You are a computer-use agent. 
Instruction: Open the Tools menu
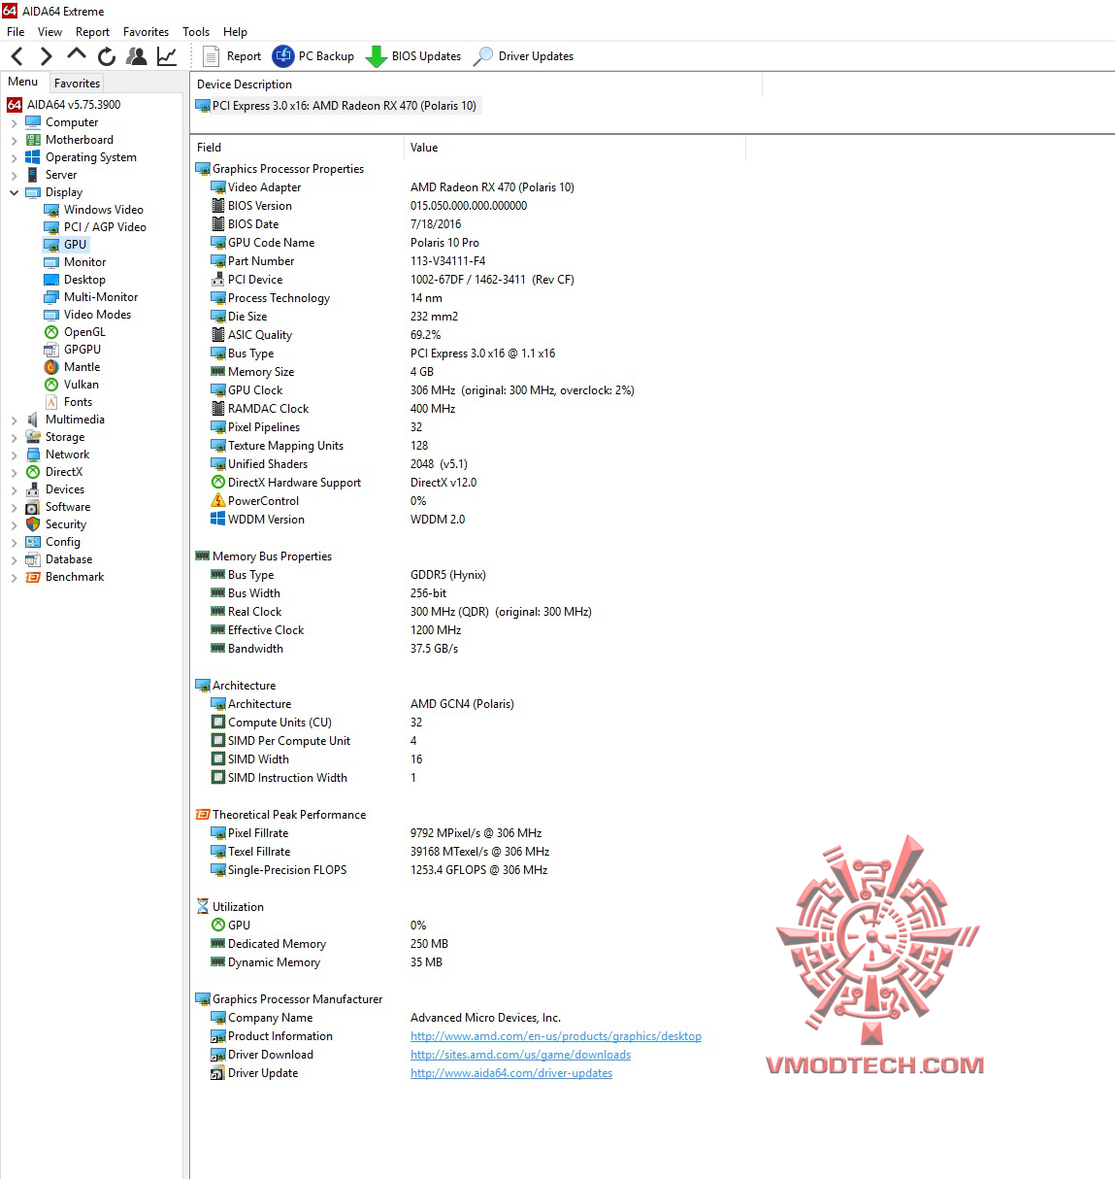[196, 31]
